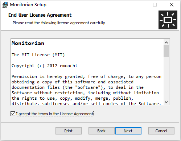Click the scrollbar track below the thumb

tap(166, 78)
